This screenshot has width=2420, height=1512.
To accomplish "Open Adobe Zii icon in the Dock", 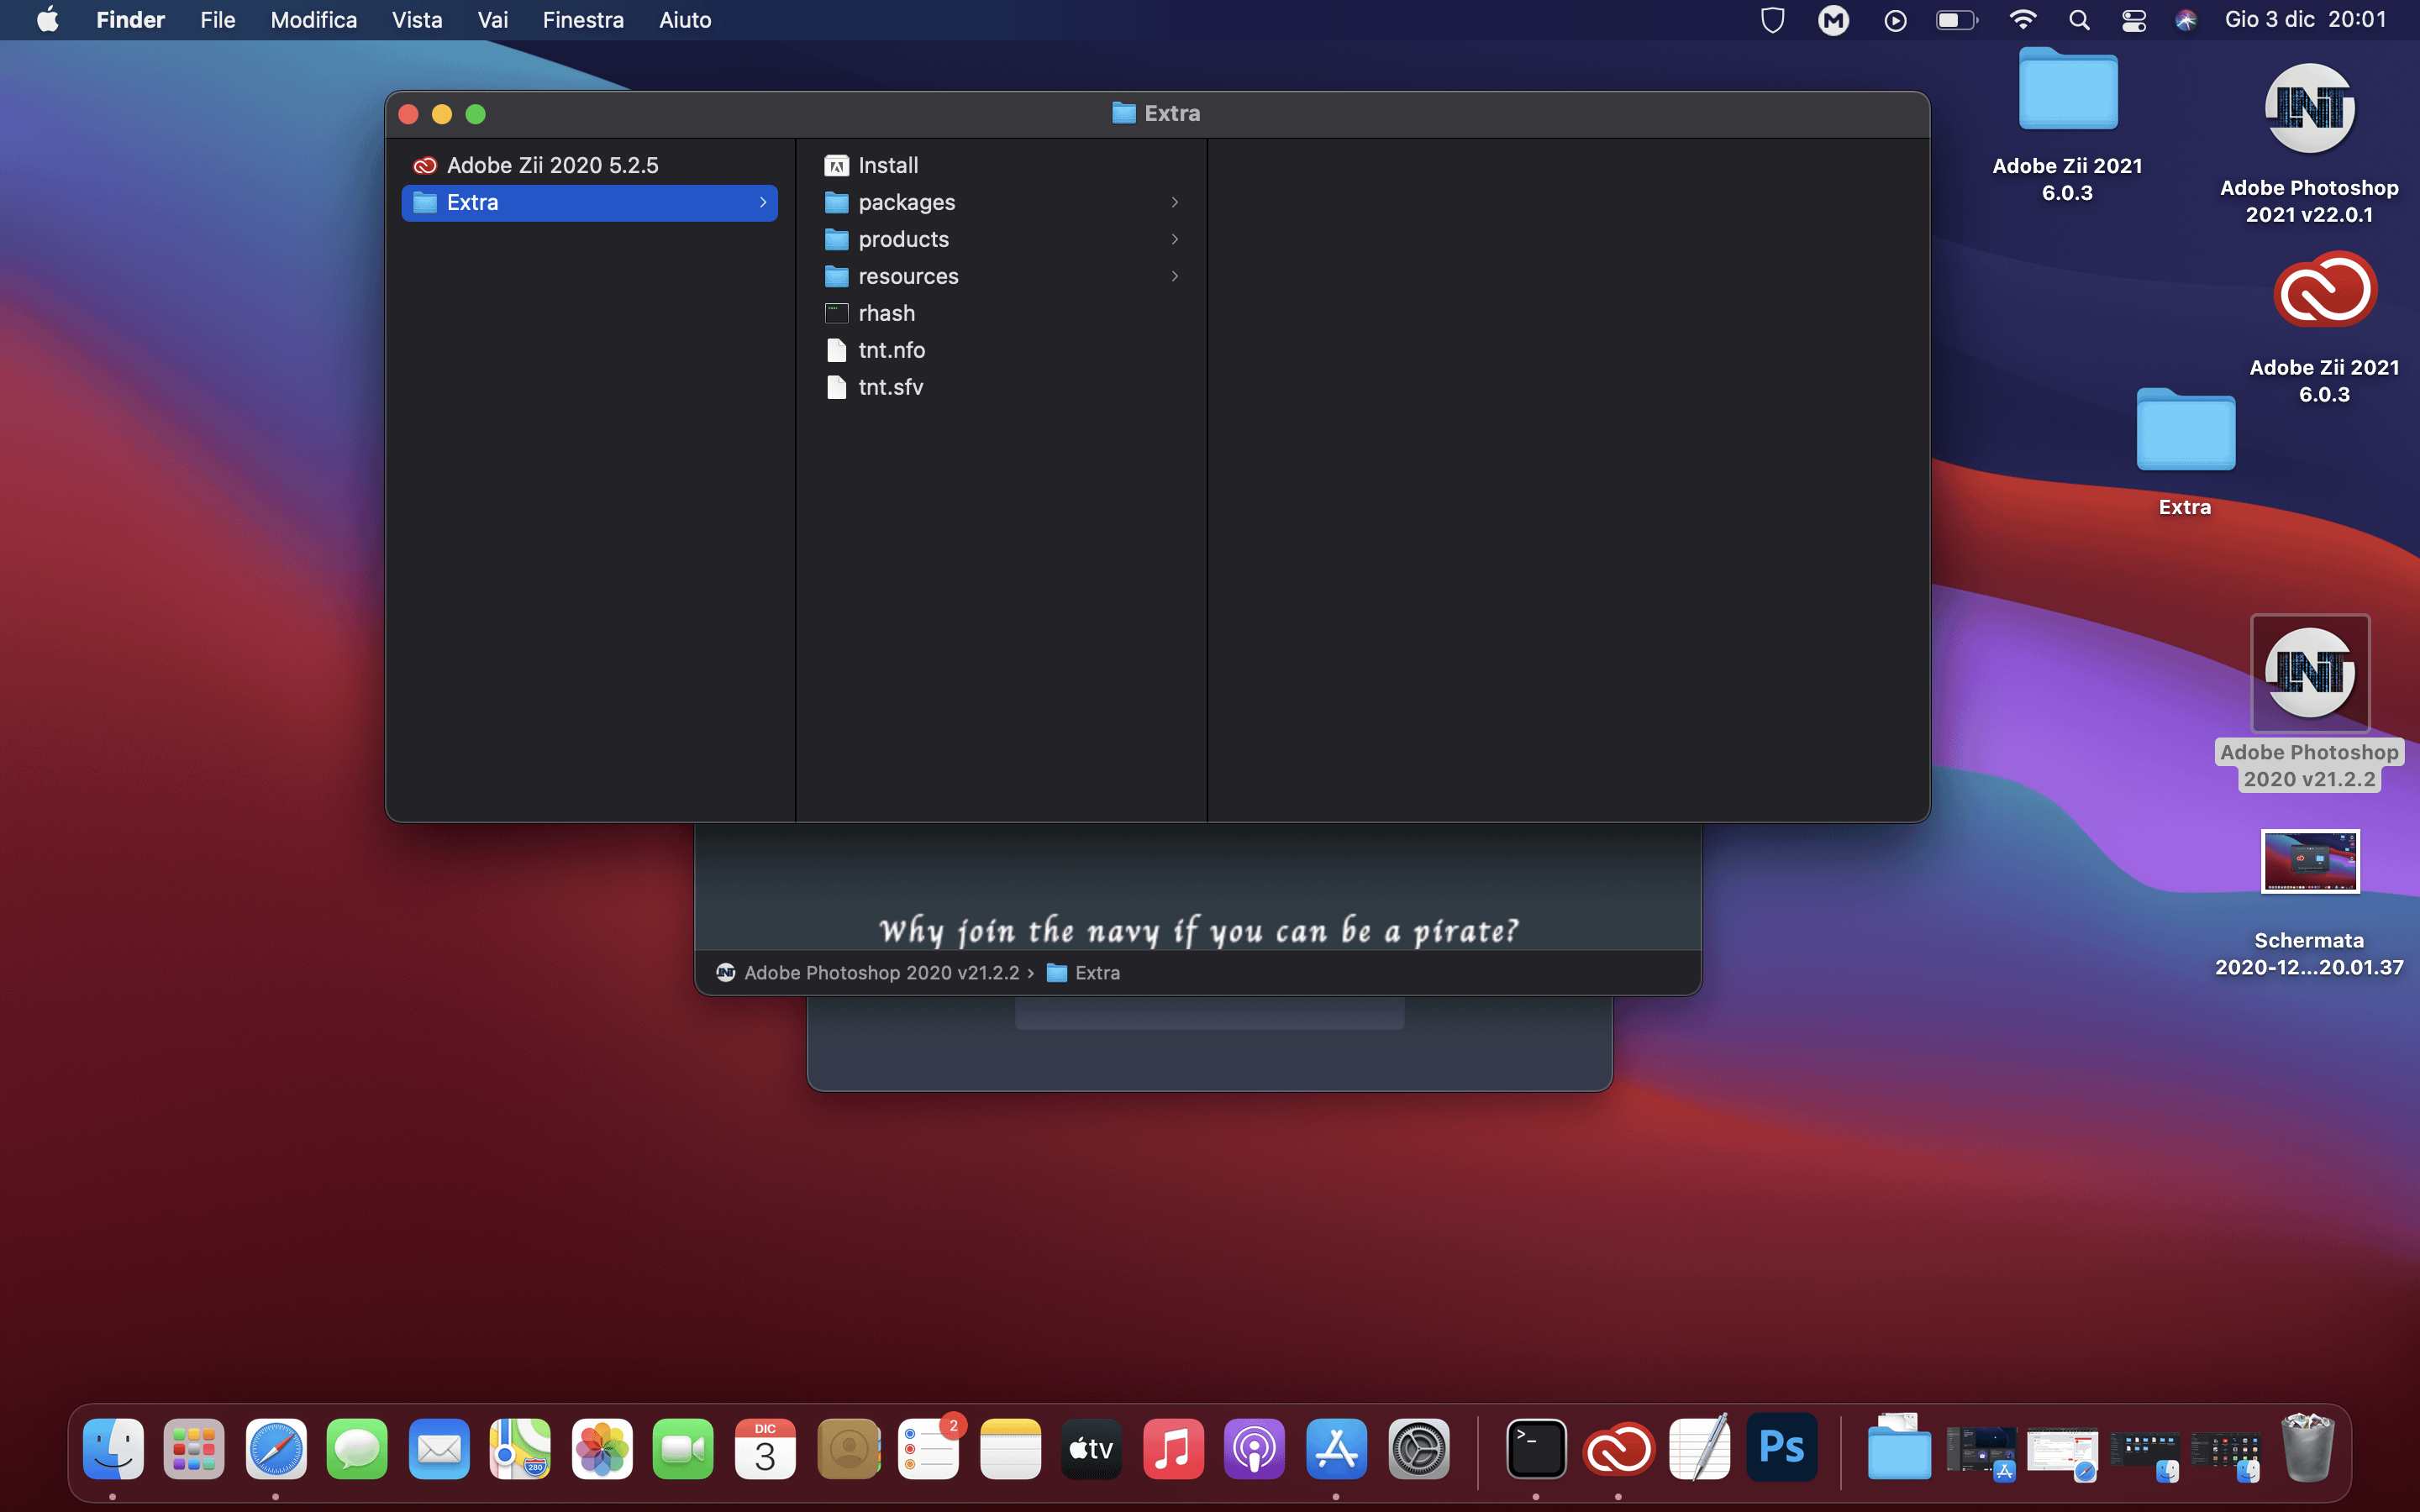I will tap(1619, 1448).
